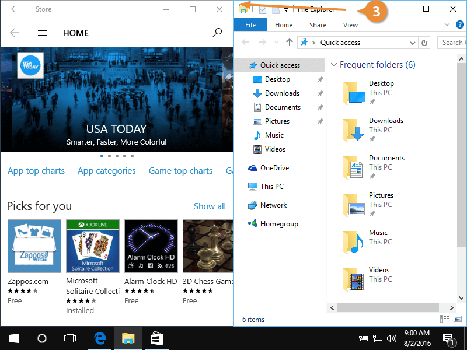This screenshot has height=350, width=467.
Task: Open File Explorer help icon
Action: pyautogui.click(x=459, y=24)
